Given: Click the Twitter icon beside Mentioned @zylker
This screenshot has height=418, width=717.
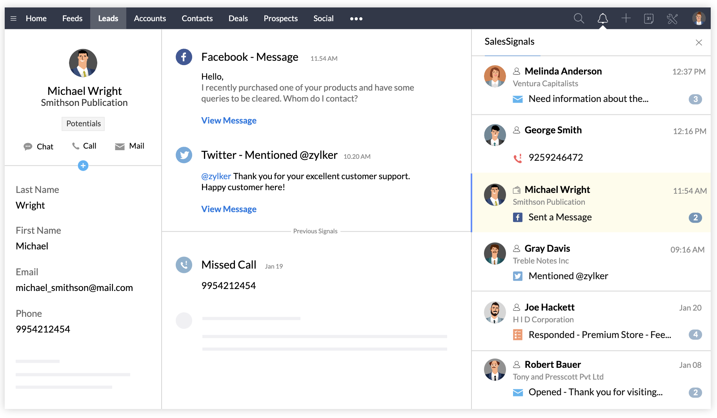Looking at the screenshot, I should point(184,155).
